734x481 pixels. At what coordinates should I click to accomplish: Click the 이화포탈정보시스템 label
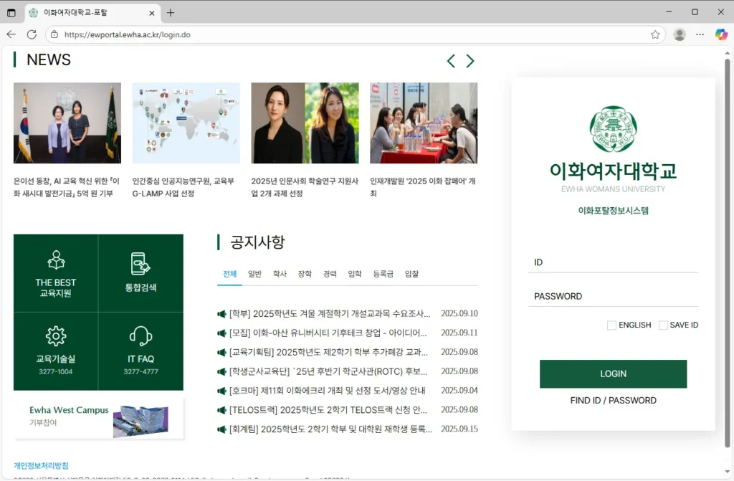(x=614, y=211)
